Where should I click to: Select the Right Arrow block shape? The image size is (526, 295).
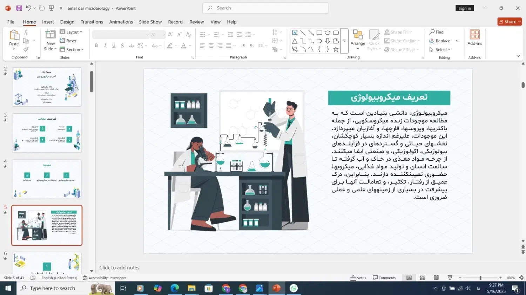(319, 41)
